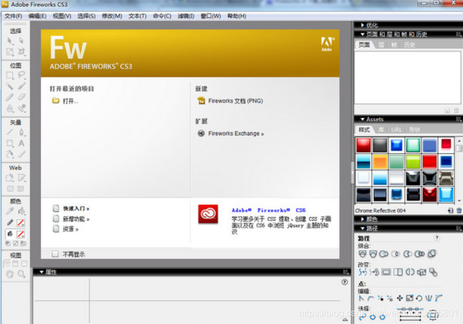Open the Fireworks Exchange link

click(236, 134)
